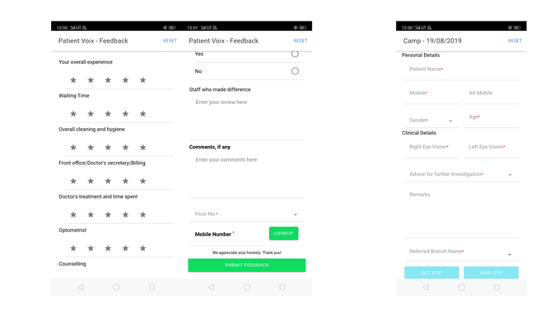Expand the Referred Branch Name dropdown
Image resolution: width=552 pixels, height=323 pixels.
(461, 251)
